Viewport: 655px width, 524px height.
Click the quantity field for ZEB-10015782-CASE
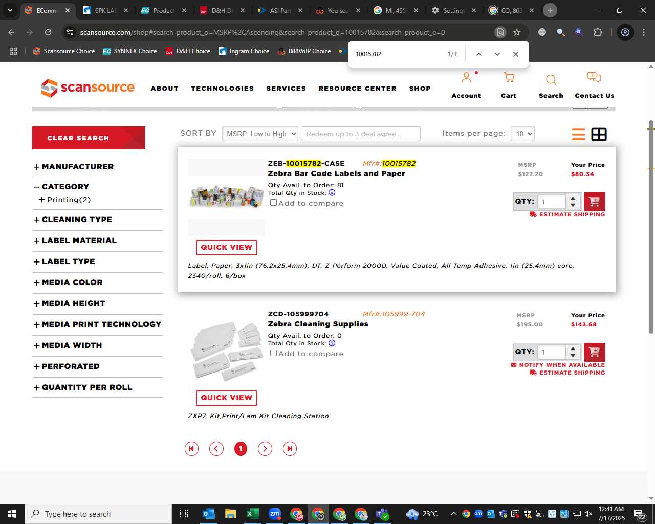552,202
